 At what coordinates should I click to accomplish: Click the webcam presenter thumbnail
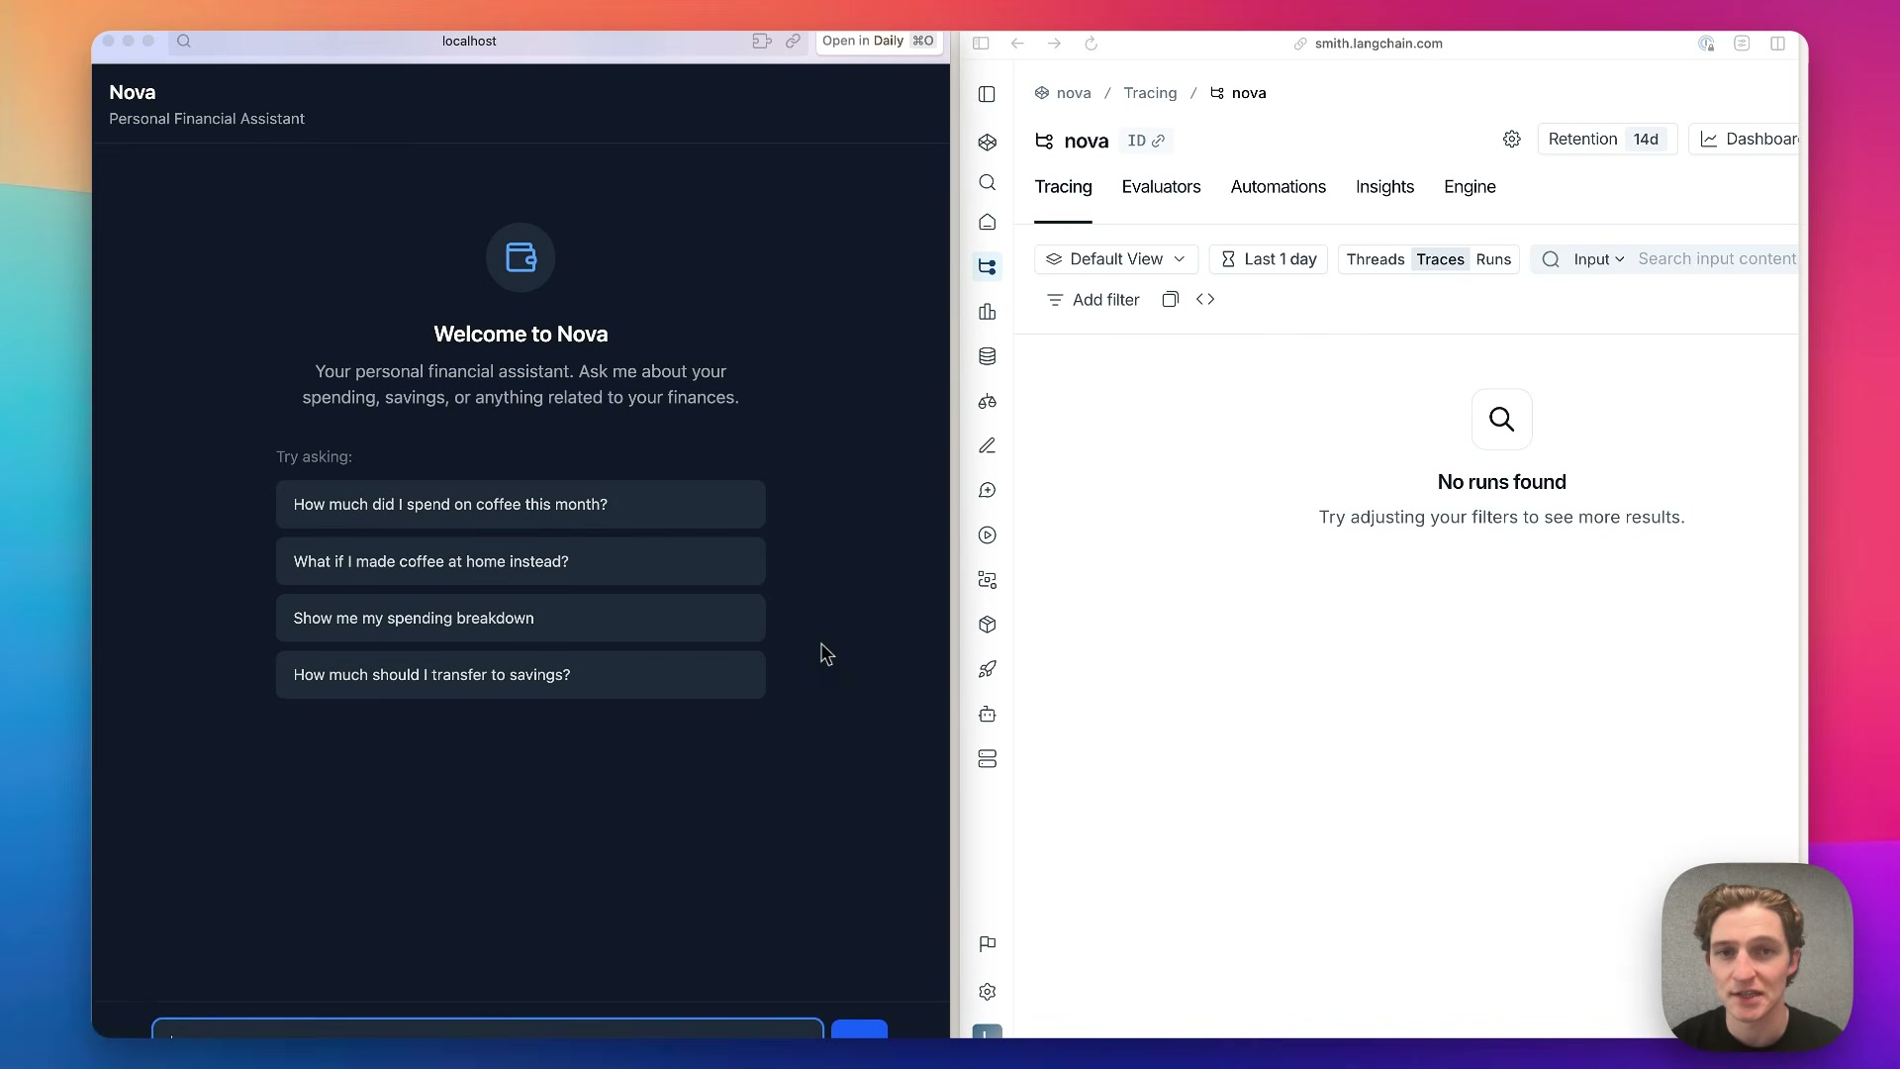[x=1757, y=956]
